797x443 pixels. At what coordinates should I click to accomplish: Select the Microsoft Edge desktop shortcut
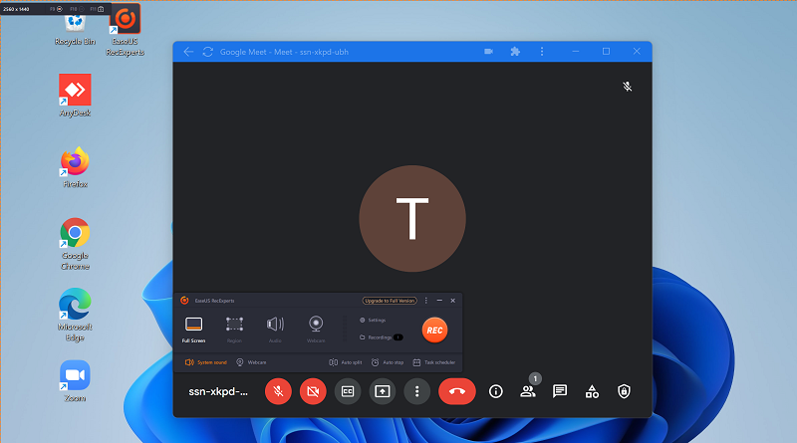[75, 315]
